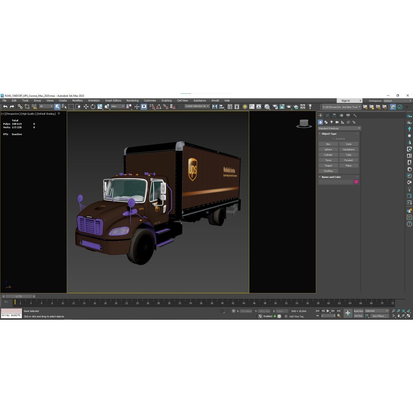This screenshot has width=413, height=413.
Task: Open the Render Setup teapot icon
Action: 275,107
